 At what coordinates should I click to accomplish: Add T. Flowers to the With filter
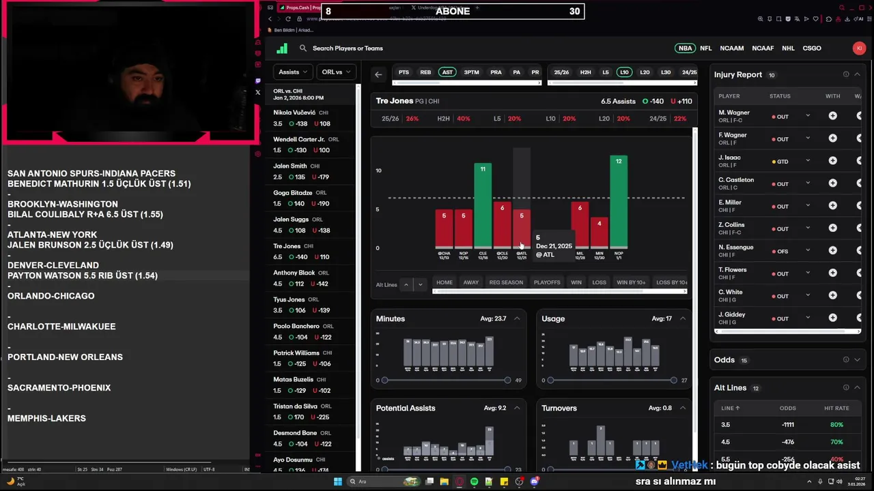[832, 273]
